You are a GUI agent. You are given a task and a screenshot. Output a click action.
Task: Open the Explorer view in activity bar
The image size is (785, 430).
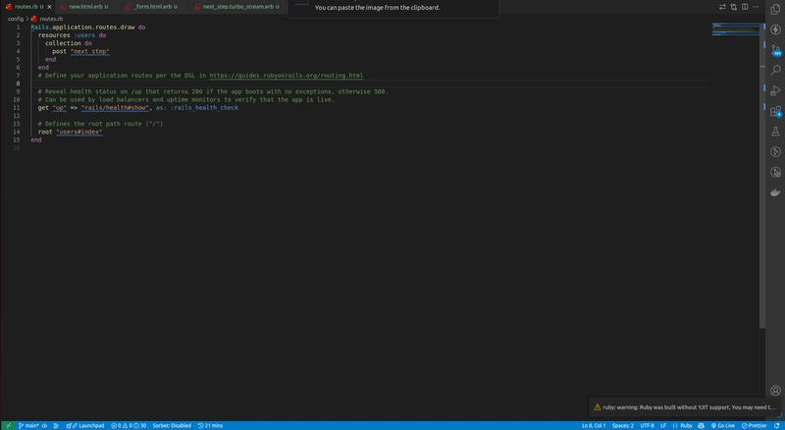point(775,10)
